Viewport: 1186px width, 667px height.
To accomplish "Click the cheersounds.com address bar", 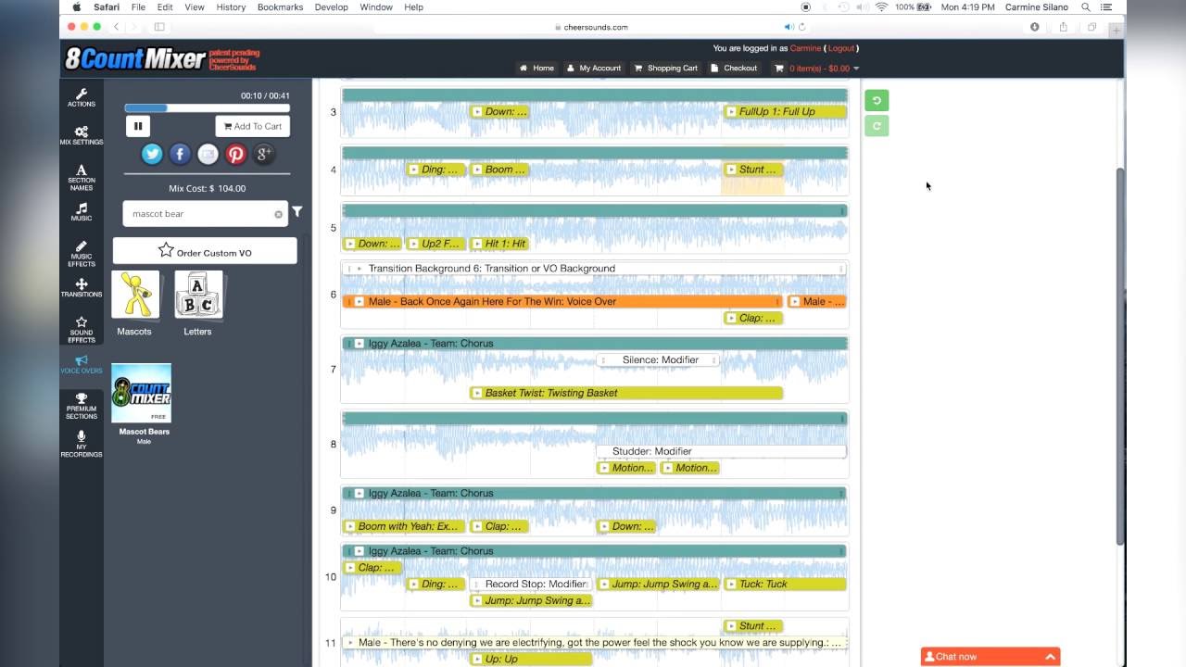I will coord(593,27).
